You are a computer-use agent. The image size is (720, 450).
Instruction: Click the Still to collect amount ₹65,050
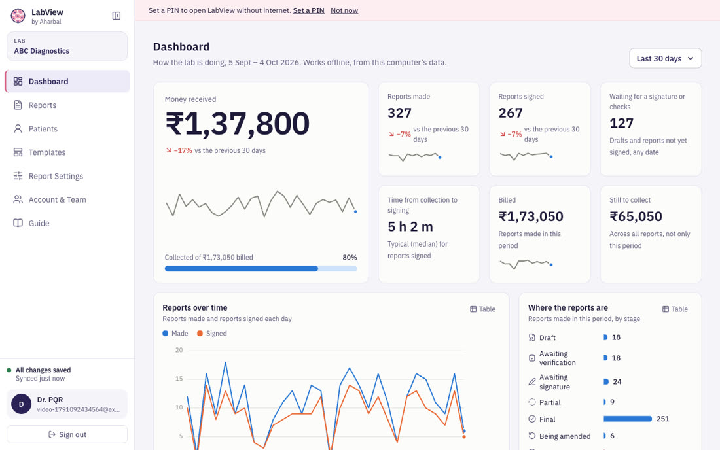click(636, 216)
